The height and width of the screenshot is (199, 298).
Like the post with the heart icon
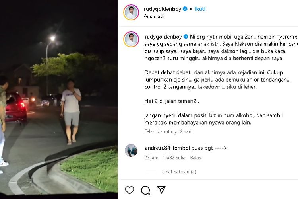[130, 190]
